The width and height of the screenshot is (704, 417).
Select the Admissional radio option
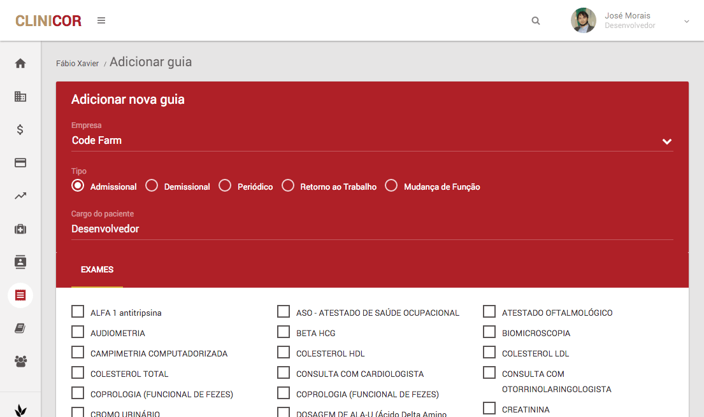78,186
